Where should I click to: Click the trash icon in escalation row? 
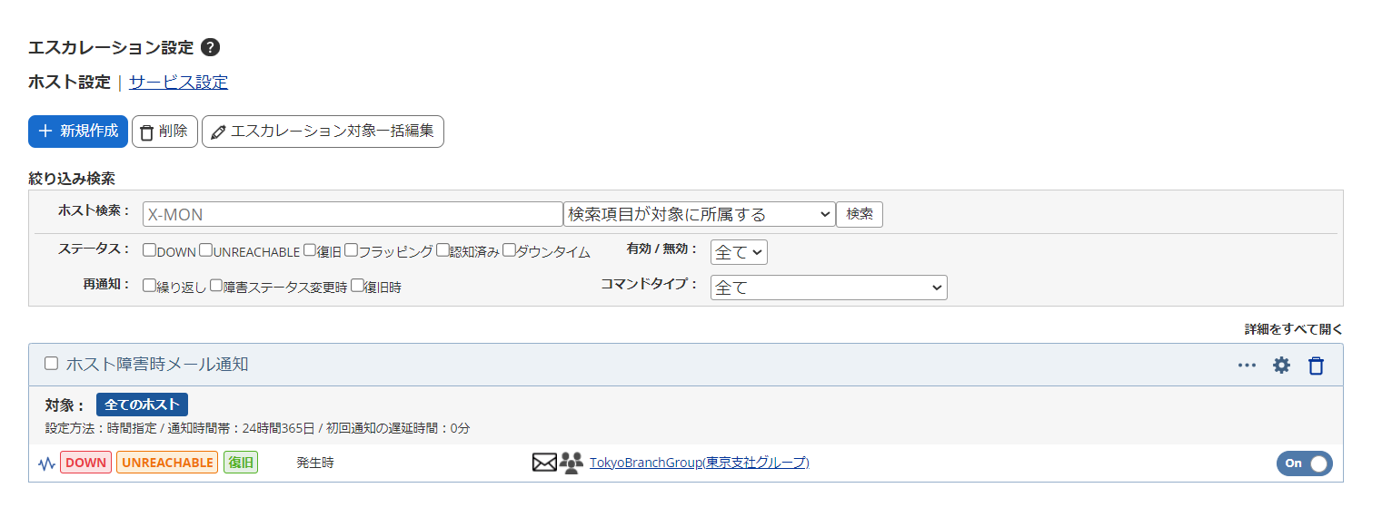pos(1316,366)
